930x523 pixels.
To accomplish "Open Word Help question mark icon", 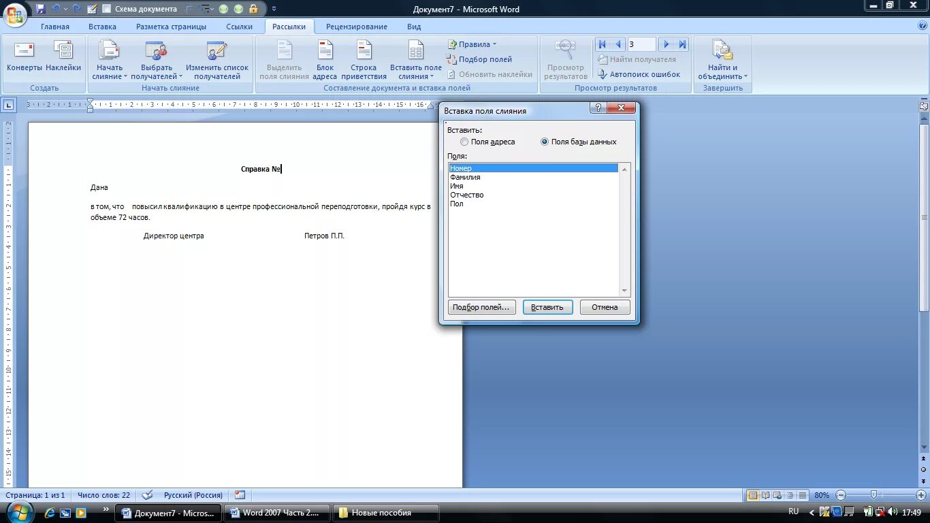I will (923, 26).
